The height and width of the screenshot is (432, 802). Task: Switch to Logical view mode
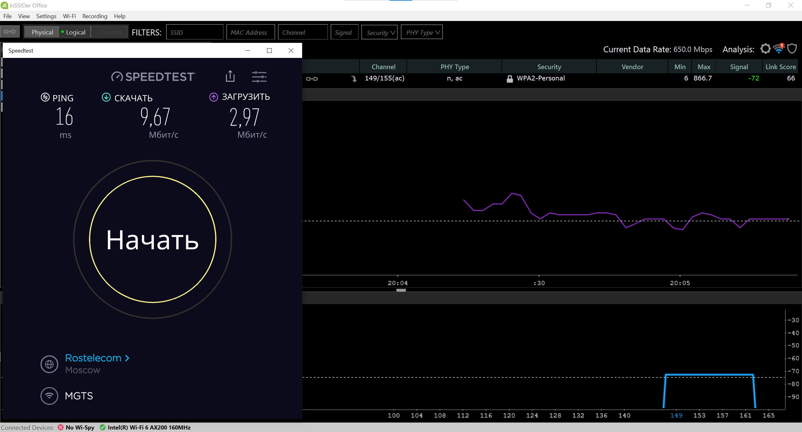point(75,32)
